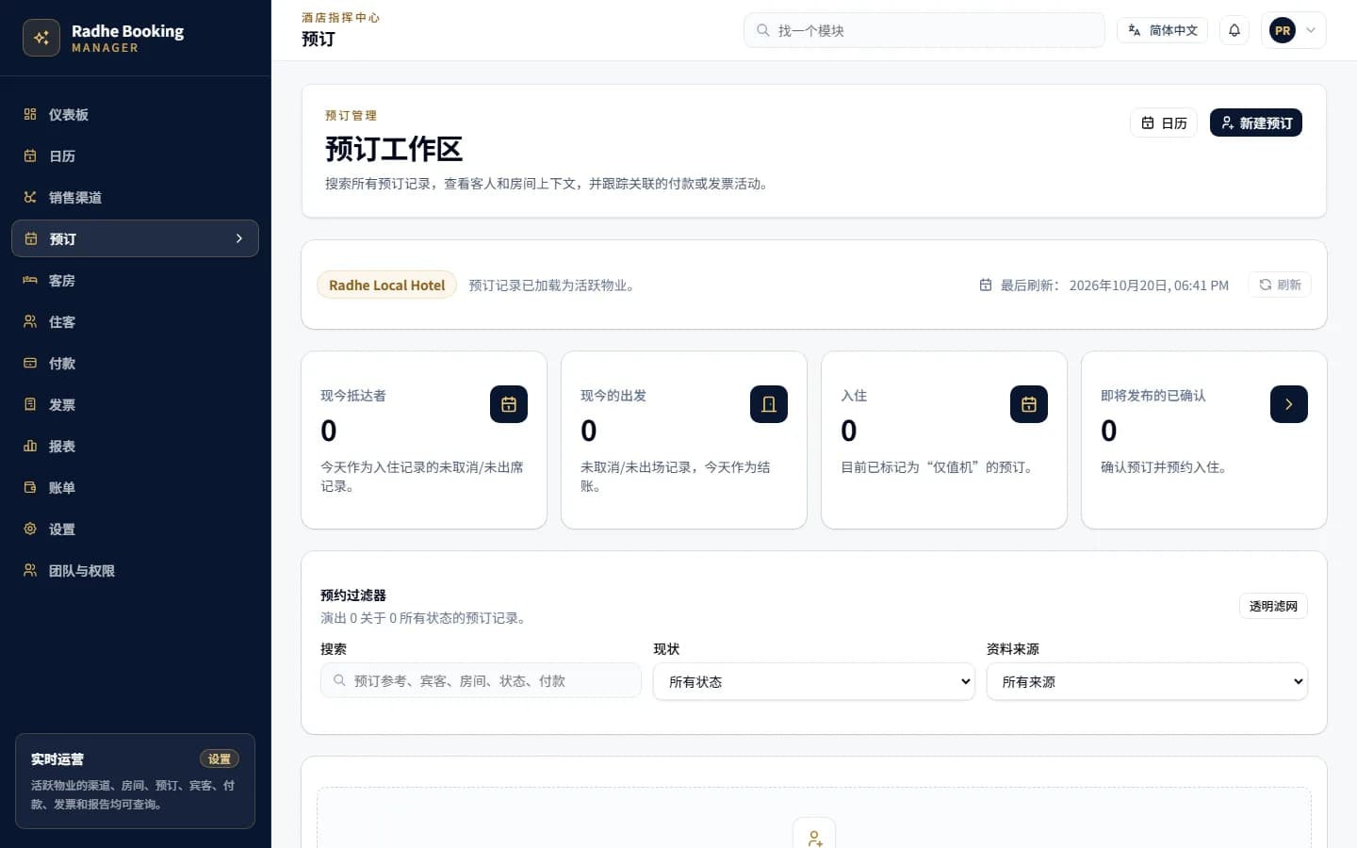Open the 所有来源 source dropdown
The width and height of the screenshot is (1357, 848).
[1147, 681]
